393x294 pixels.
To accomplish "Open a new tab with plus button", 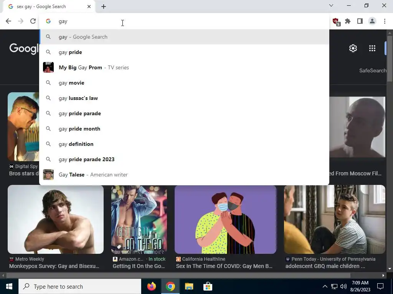I will click(104, 7).
